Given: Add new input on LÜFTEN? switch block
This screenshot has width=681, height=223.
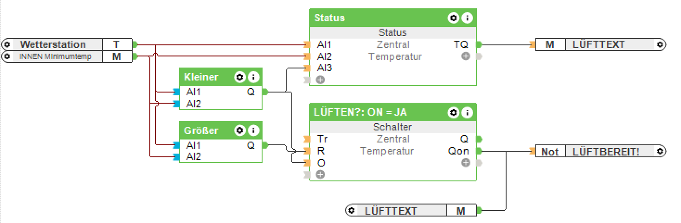Looking at the screenshot, I should (x=320, y=174).
